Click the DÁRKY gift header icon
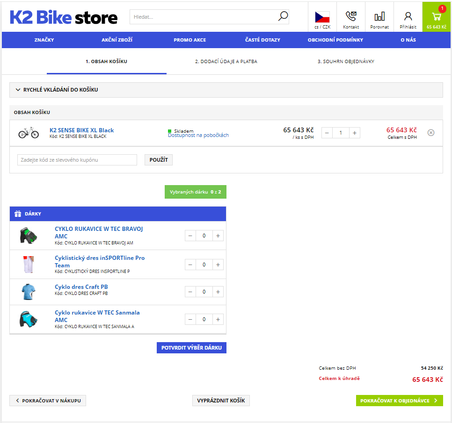This screenshot has width=452, height=423. tap(18, 214)
